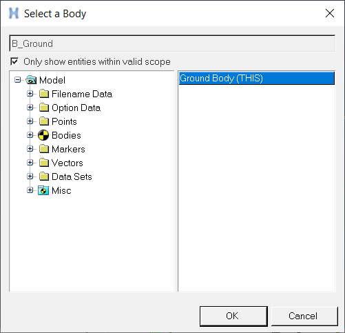This screenshot has height=333, width=345.
Task: Confirm selection with the OK button
Action: point(233,316)
